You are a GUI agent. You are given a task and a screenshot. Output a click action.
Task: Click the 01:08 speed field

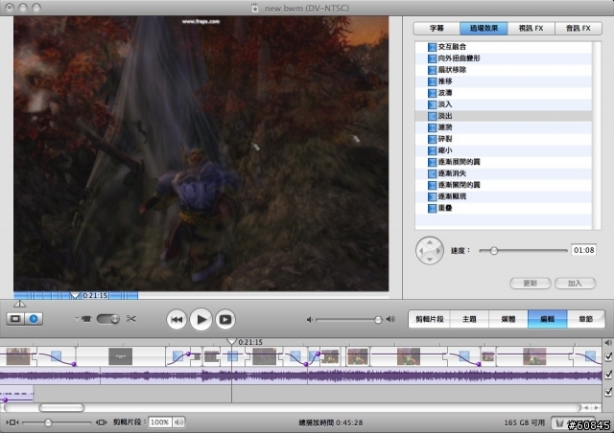[x=583, y=250]
